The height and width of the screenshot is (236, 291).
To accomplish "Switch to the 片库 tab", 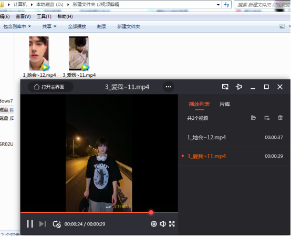I will 225,104.
